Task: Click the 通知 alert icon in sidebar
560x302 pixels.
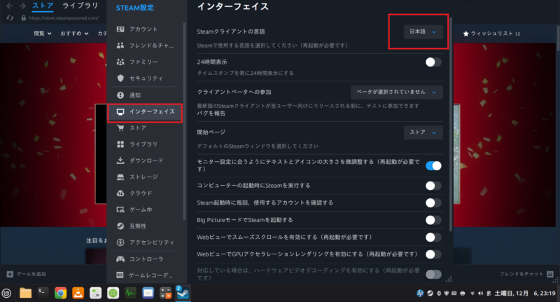Action: coord(120,95)
